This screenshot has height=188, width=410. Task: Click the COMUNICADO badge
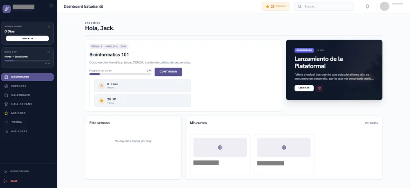pyautogui.click(x=304, y=50)
